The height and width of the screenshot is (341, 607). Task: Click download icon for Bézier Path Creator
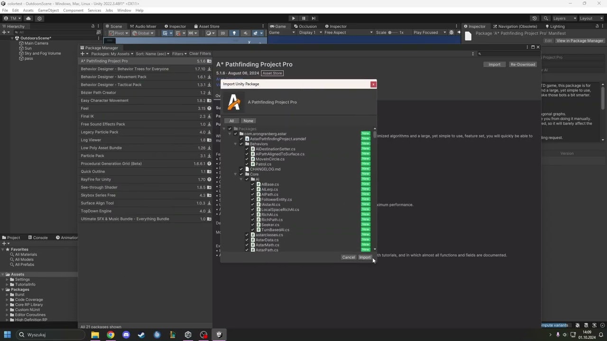click(209, 93)
